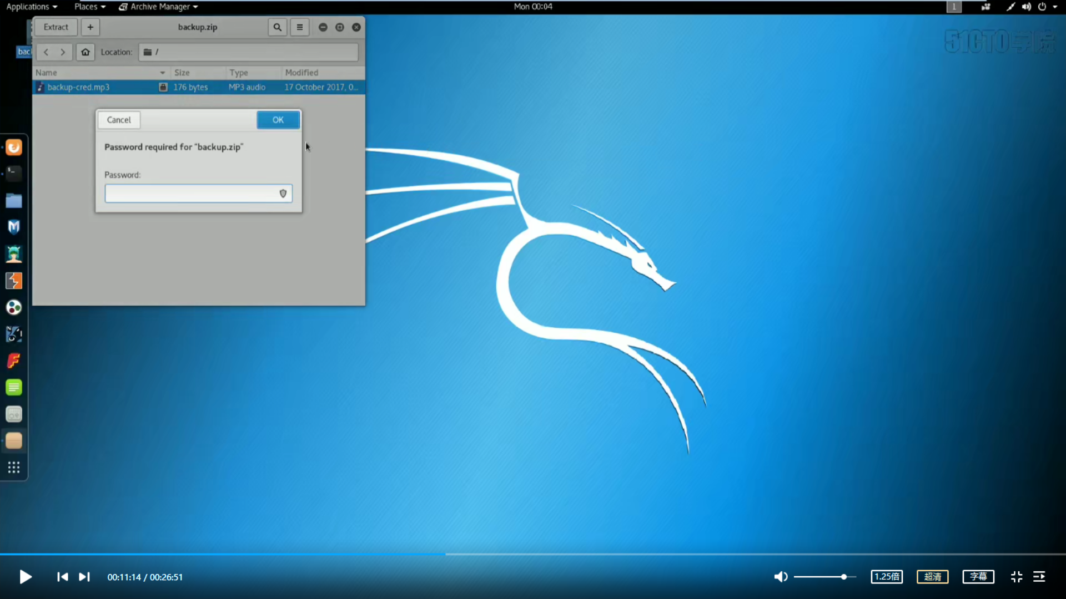Click the Extract button
Image resolution: width=1066 pixels, height=599 pixels.
pyautogui.click(x=56, y=27)
